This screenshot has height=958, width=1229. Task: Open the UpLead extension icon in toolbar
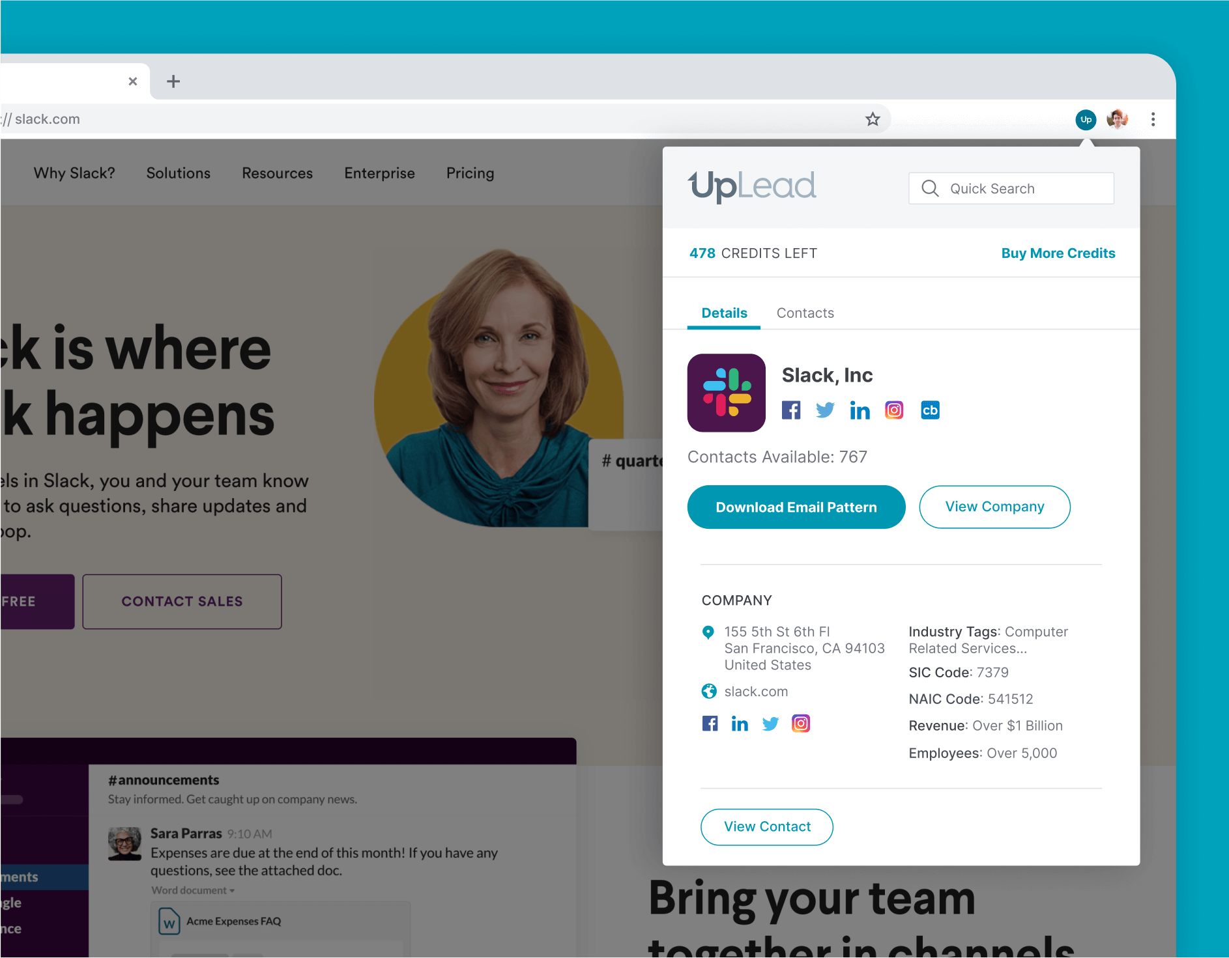click(1086, 119)
